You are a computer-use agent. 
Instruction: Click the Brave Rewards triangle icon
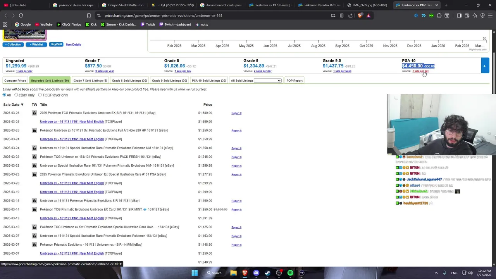tap(368, 15)
